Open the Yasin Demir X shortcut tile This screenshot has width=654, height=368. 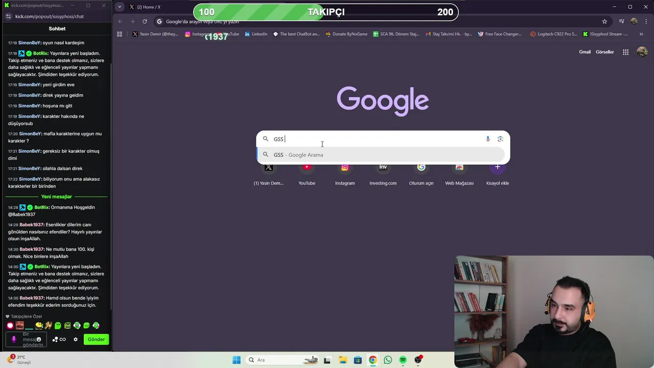tap(269, 174)
